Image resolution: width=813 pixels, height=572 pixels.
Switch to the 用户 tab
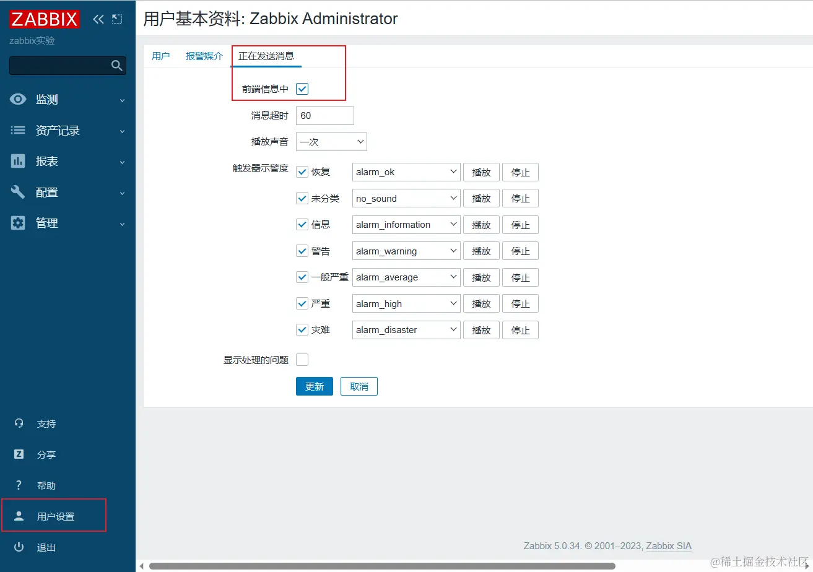point(160,56)
